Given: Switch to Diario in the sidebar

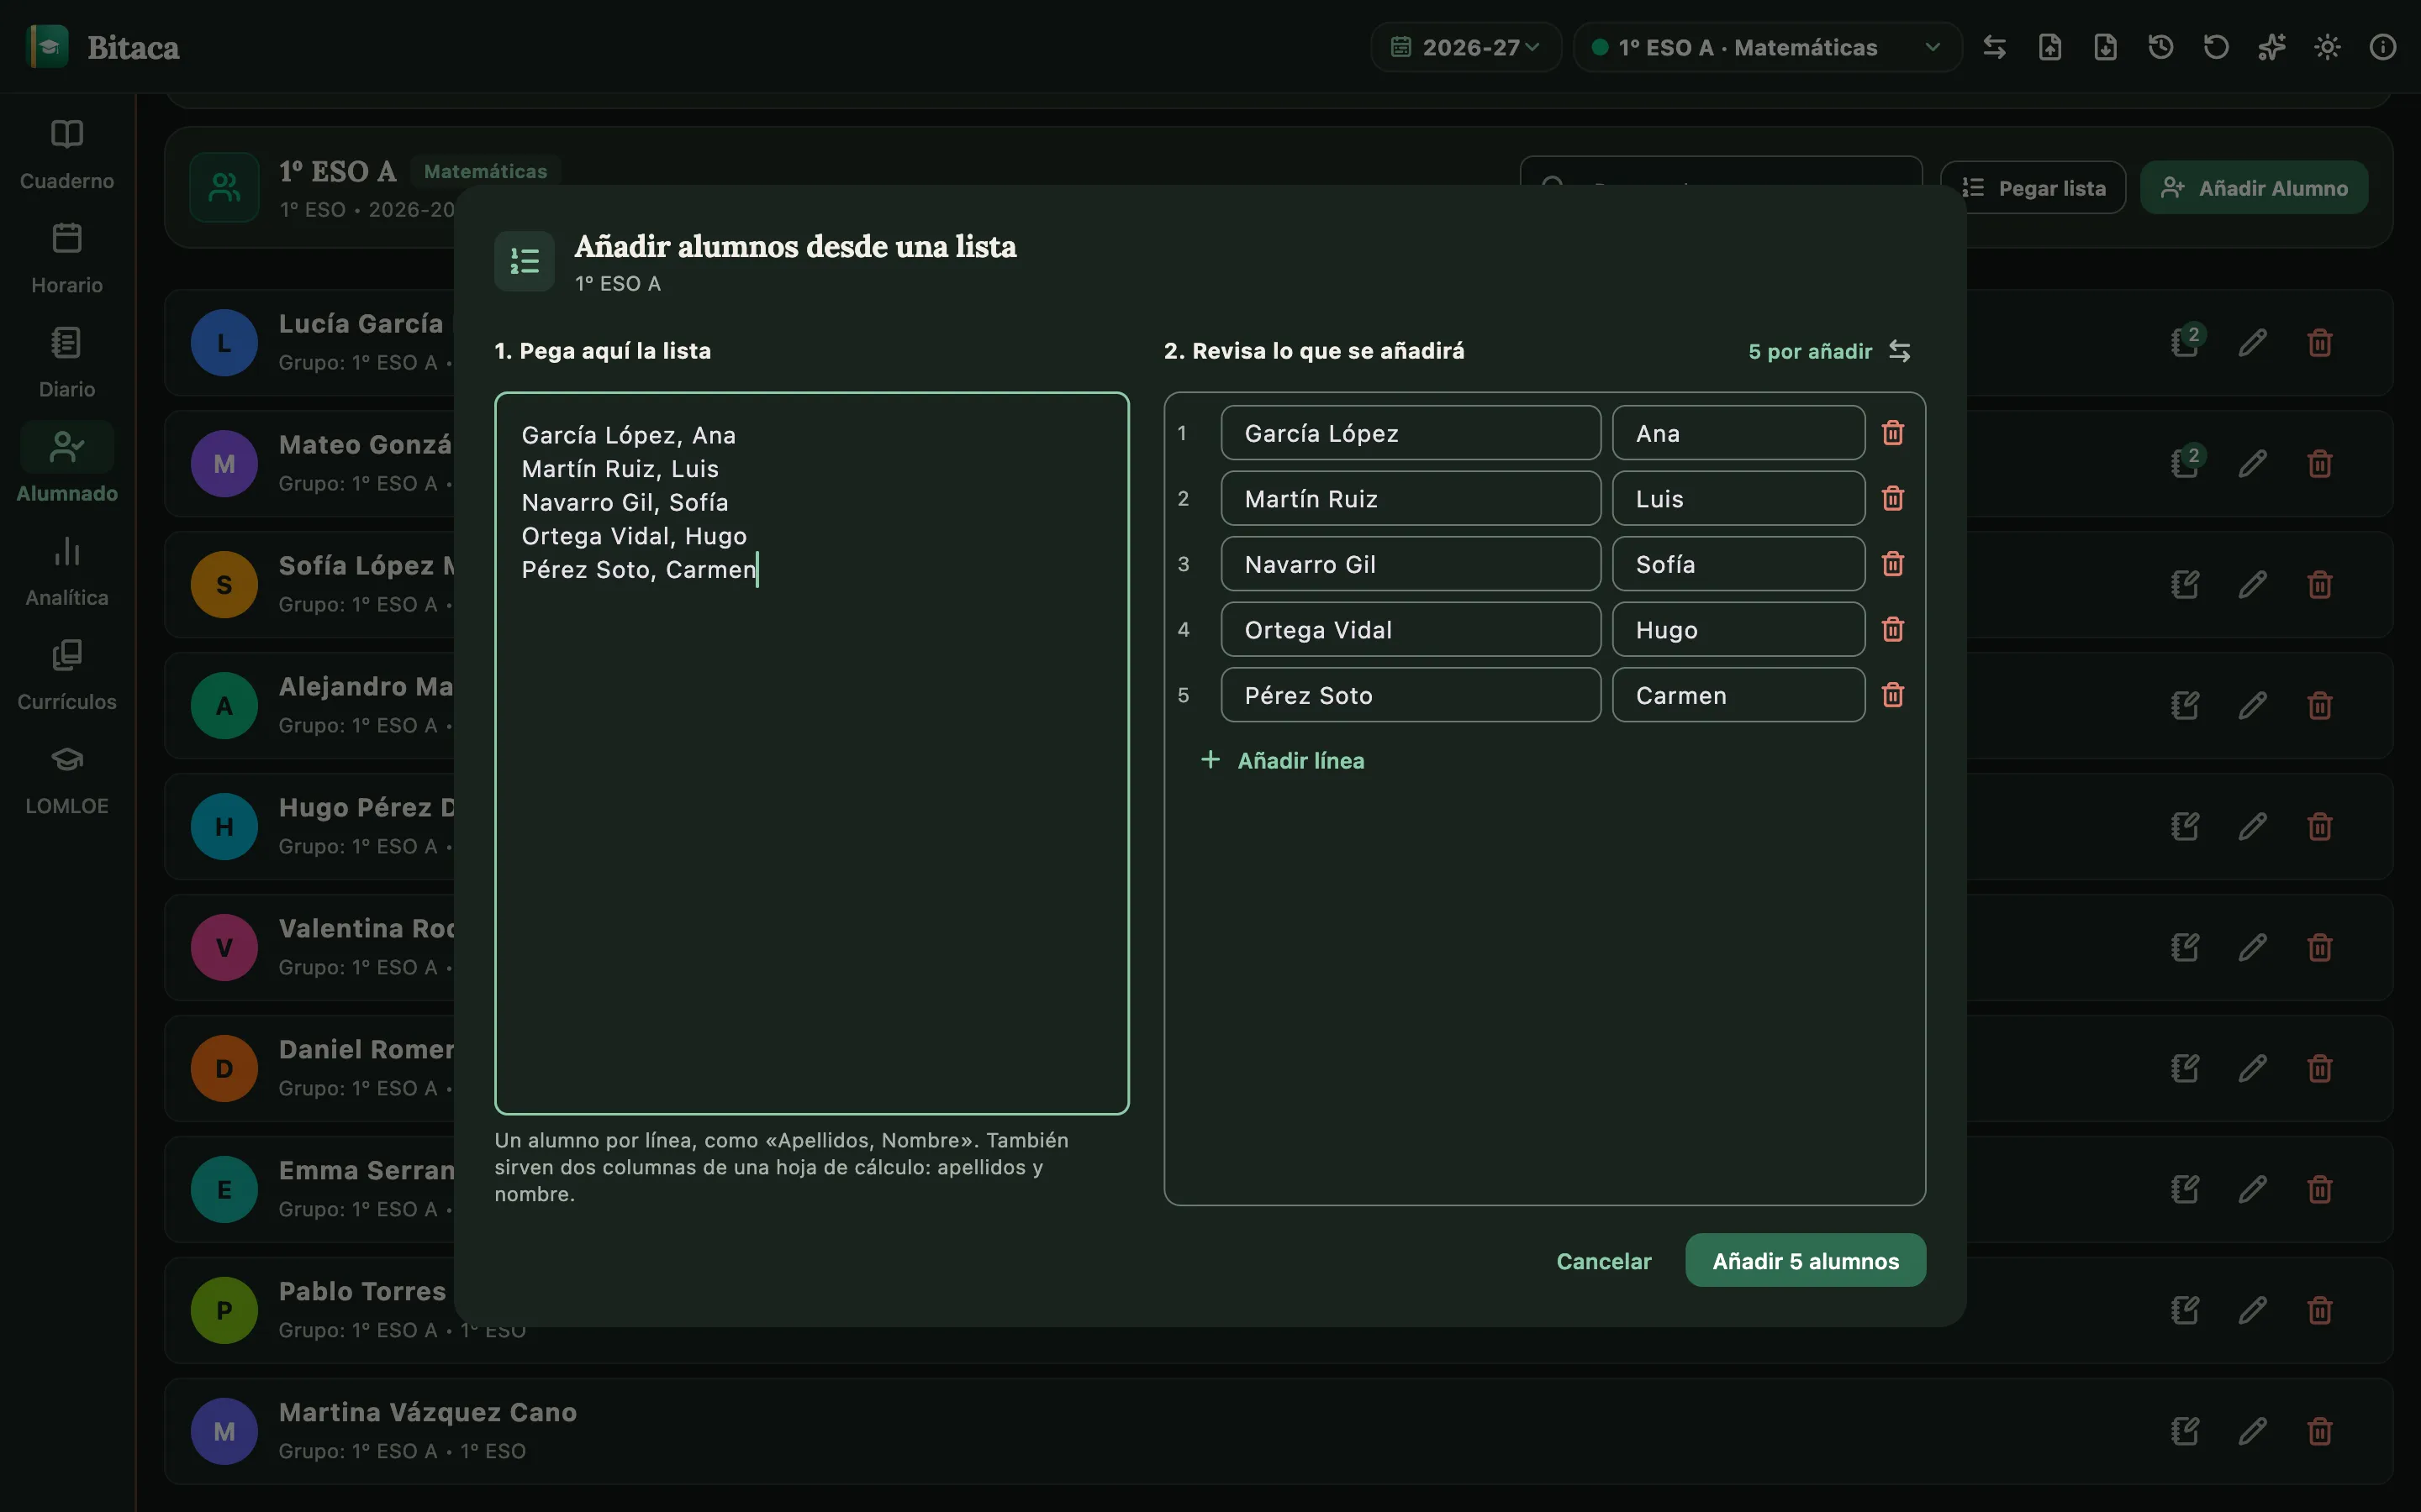Looking at the screenshot, I should coord(67,363).
